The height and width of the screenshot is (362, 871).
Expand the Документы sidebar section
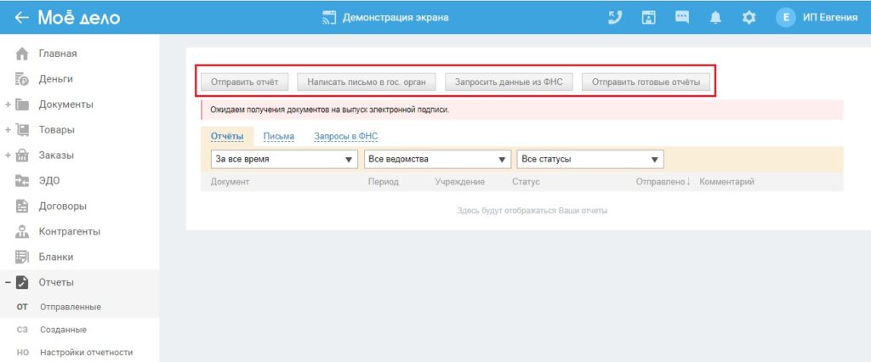[x=7, y=105]
